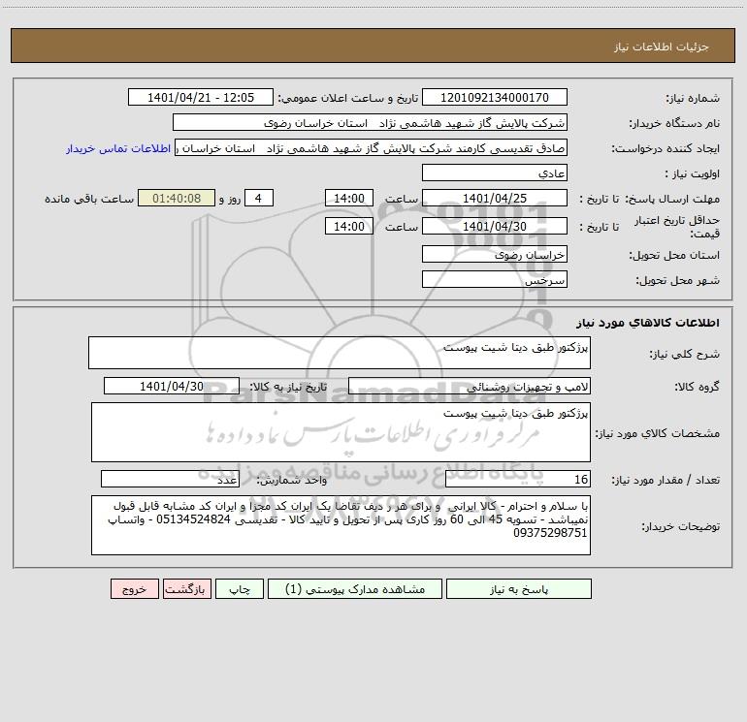Open اطلاعات تماس خریدار link
The image size is (747, 722).
pyautogui.click(x=118, y=148)
